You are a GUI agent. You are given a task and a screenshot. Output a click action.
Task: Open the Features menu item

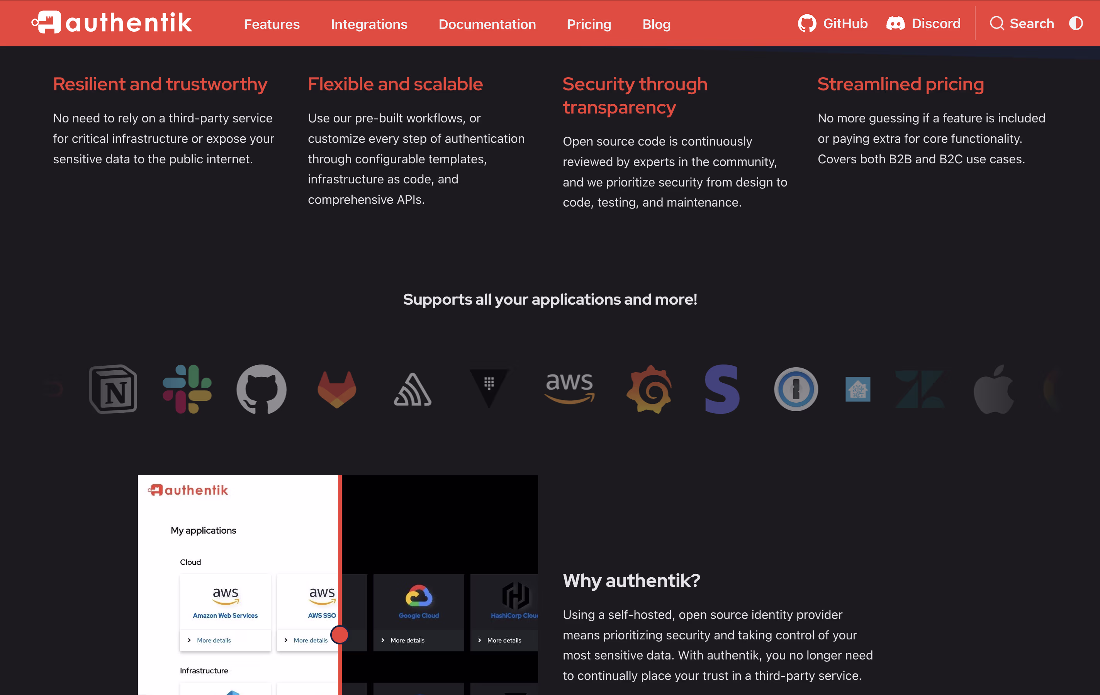tap(272, 24)
